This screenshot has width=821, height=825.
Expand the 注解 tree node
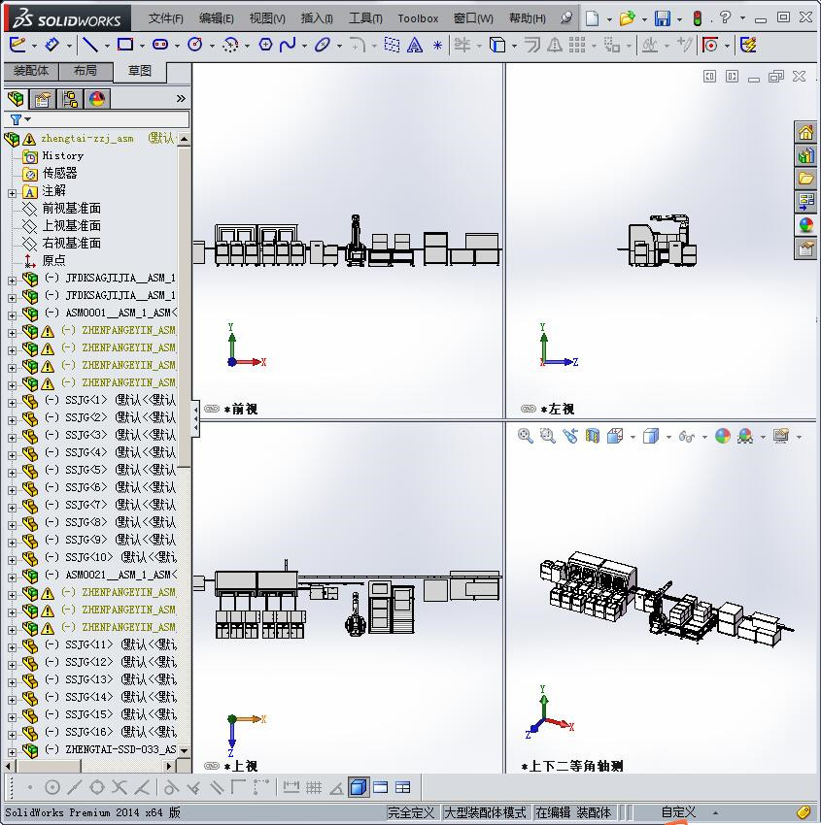12,193
